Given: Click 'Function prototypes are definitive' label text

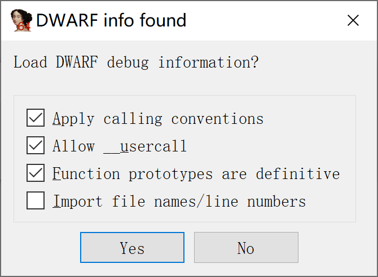Looking at the screenshot, I should click(196, 173).
